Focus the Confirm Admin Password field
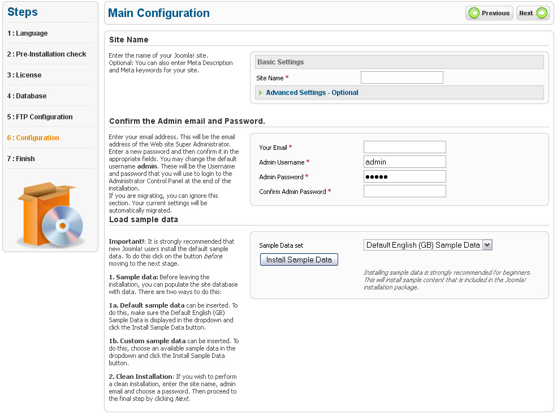The height and width of the screenshot is (415, 557). click(x=404, y=191)
